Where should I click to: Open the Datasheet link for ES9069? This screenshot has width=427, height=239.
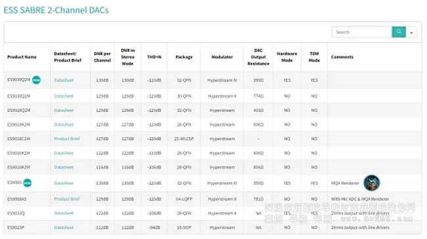point(64,183)
